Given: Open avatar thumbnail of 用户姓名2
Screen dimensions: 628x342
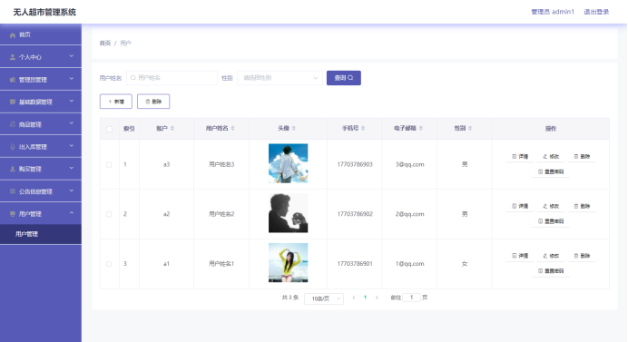Looking at the screenshot, I should click(x=288, y=213).
